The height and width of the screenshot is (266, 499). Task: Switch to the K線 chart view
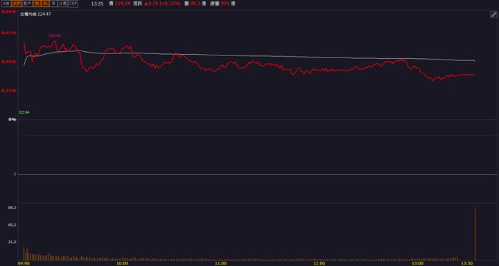click(6, 3)
